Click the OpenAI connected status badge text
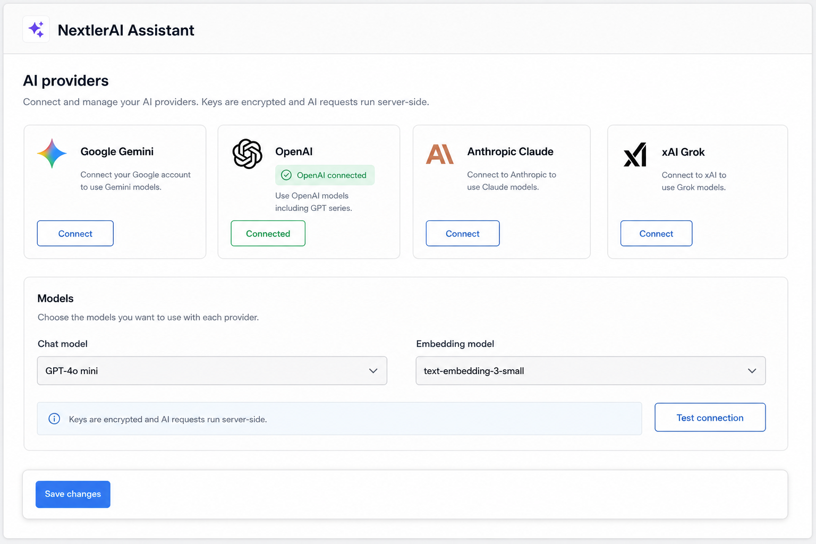Image resolution: width=816 pixels, height=544 pixels. (331, 175)
